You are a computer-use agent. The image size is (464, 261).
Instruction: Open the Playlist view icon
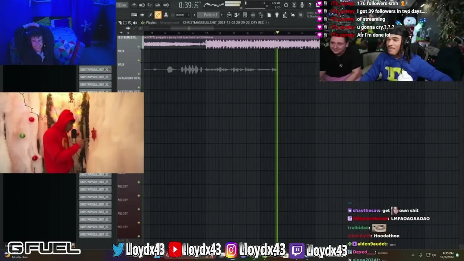[x=229, y=15]
